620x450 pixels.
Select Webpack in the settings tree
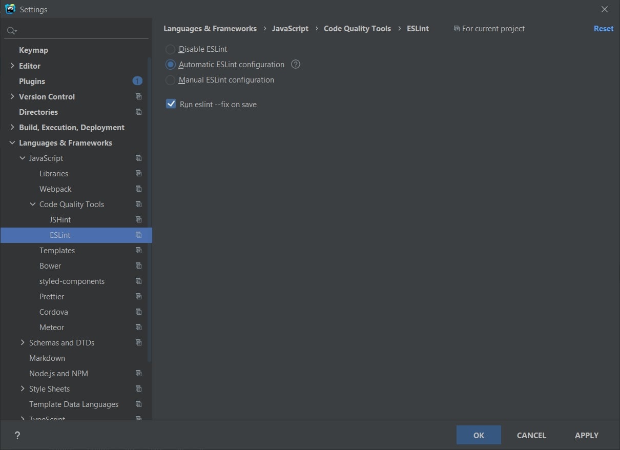click(55, 189)
